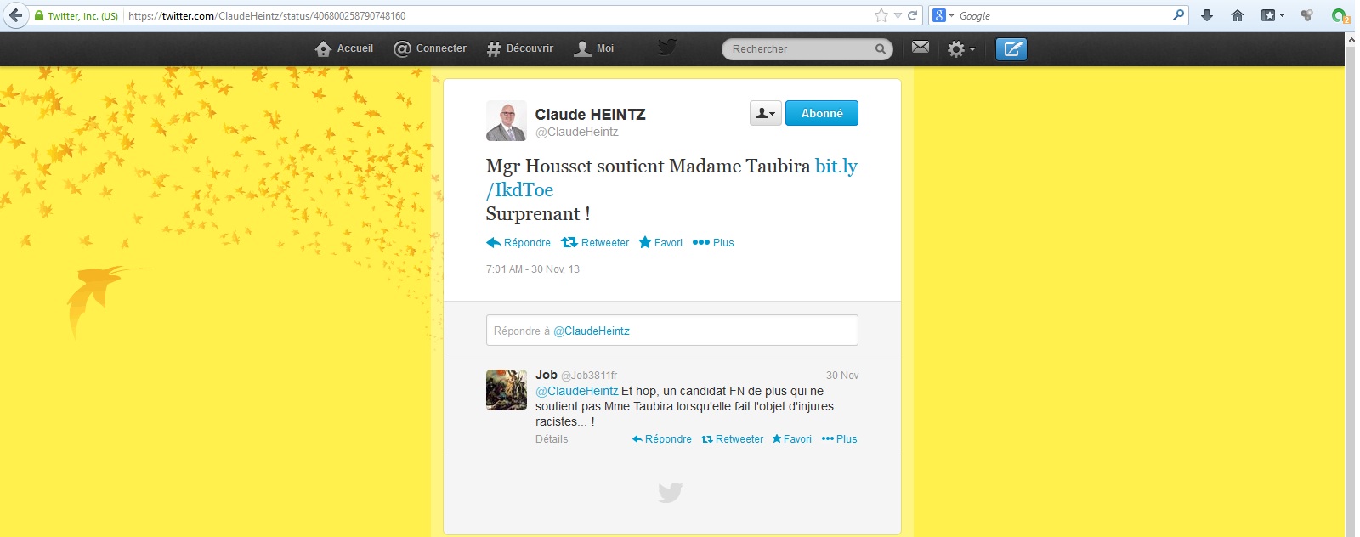Compose a new tweet with the blue quill button
The height and width of the screenshot is (537, 1360).
pyautogui.click(x=1011, y=49)
